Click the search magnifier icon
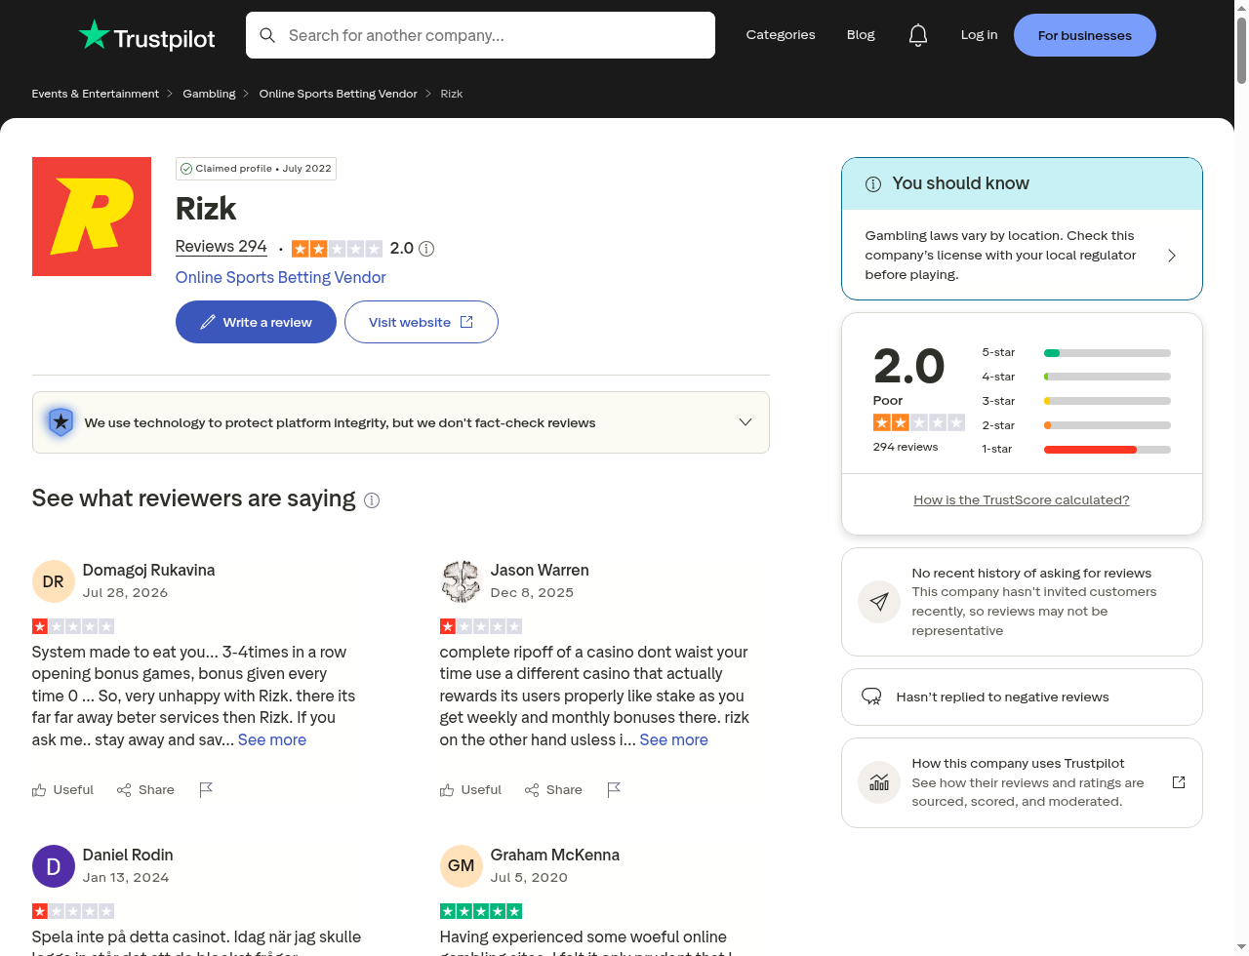Viewport: 1249px width, 956px height. pyautogui.click(x=267, y=35)
